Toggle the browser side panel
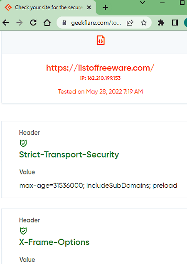 (175, 23)
